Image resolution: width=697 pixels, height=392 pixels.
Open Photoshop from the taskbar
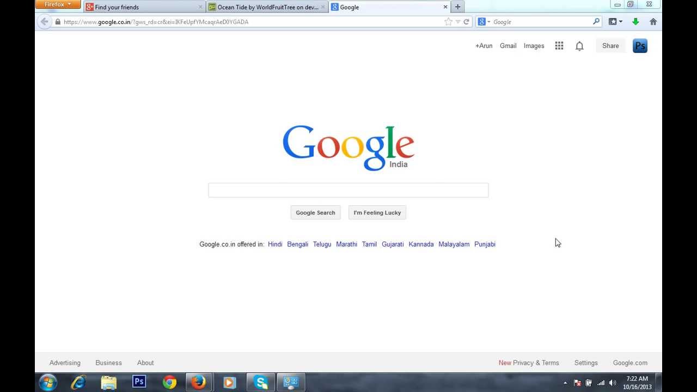tap(139, 382)
